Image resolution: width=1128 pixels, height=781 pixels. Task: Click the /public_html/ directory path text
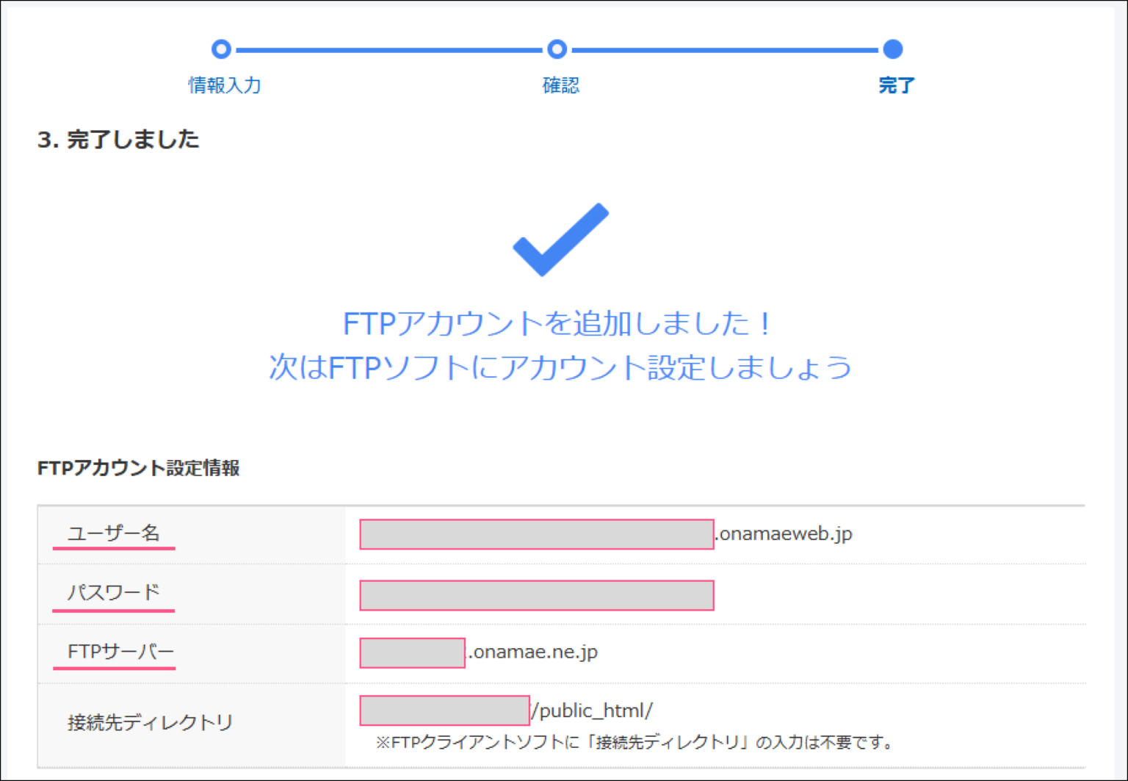[593, 710]
